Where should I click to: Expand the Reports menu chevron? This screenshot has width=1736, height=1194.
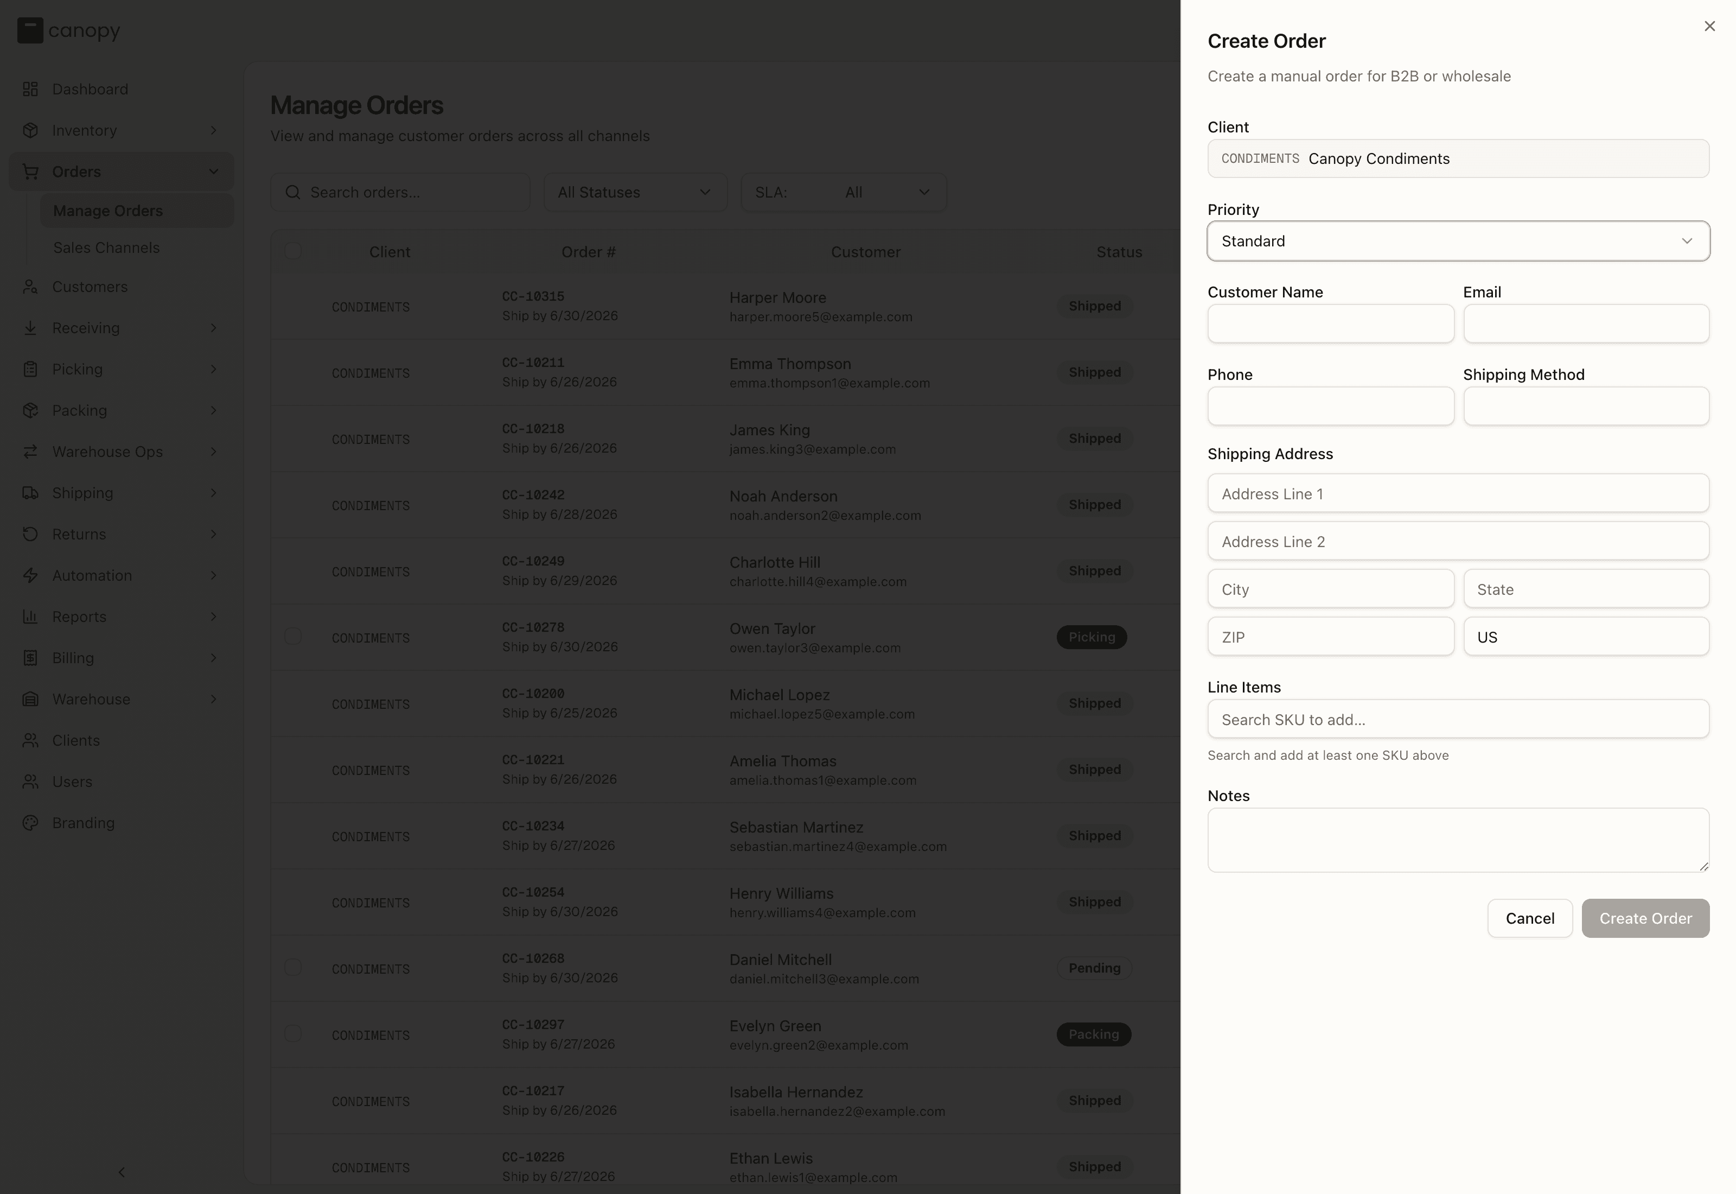coord(213,617)
